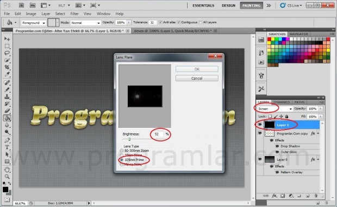Open the Foreground fill source dropdown
This screenshot has width=337, height=207.
coord(34,23)
